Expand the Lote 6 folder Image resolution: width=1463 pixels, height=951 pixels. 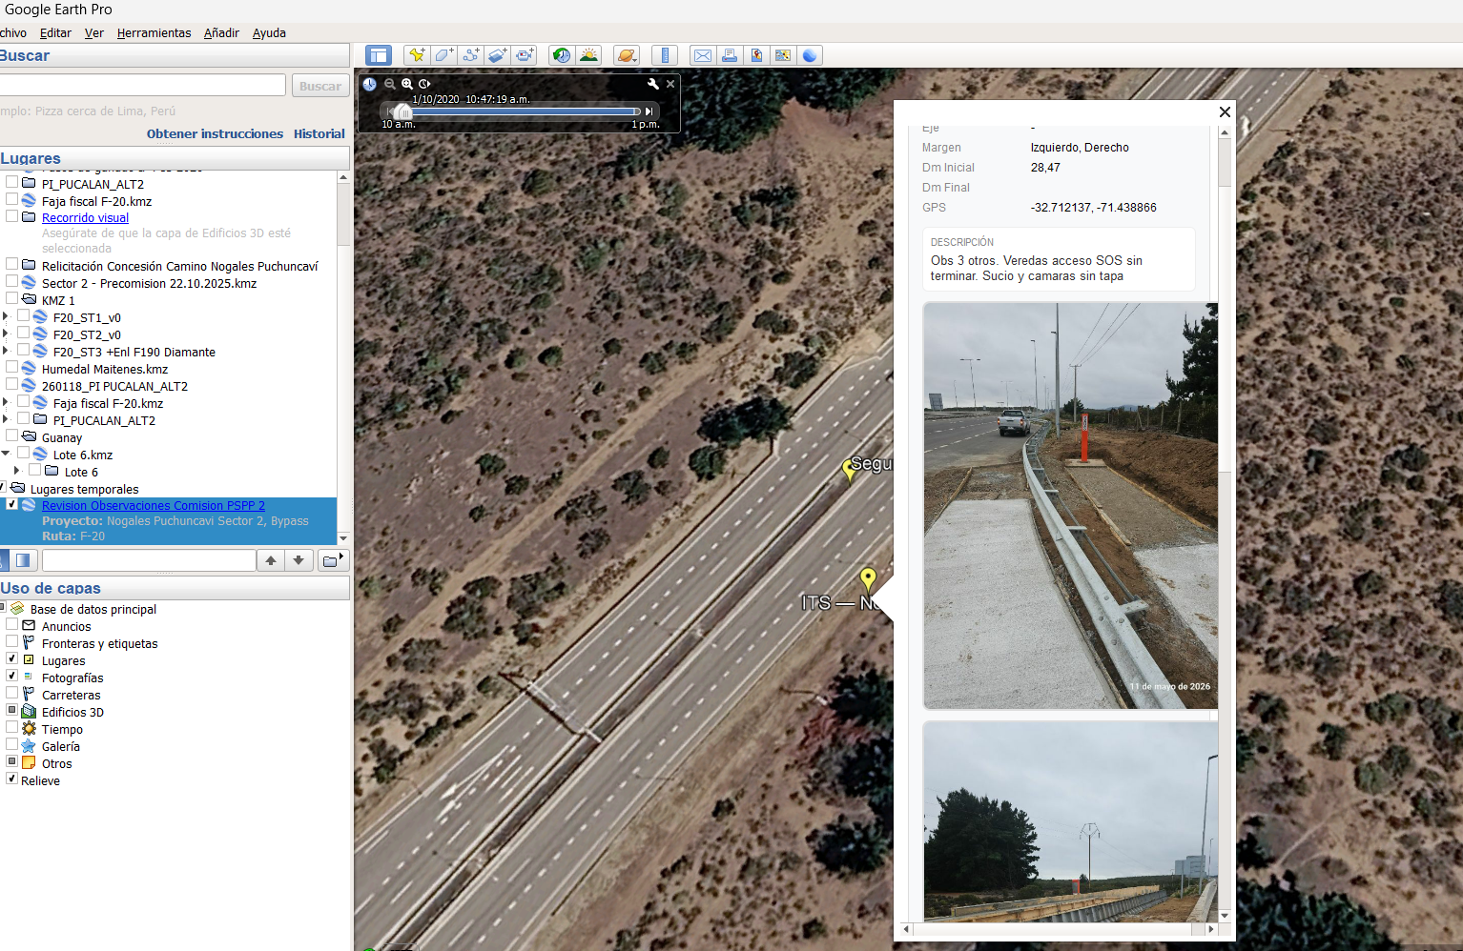(17, 470)
